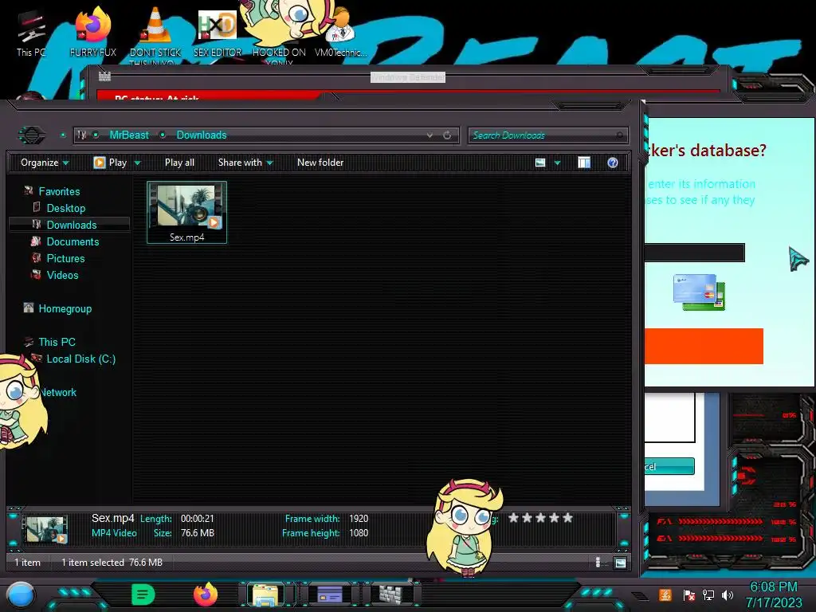Click File Explorer taskbar button
The height and width of the screenshot is (612, 816).
pyautogui.click(x=266, y=594)
